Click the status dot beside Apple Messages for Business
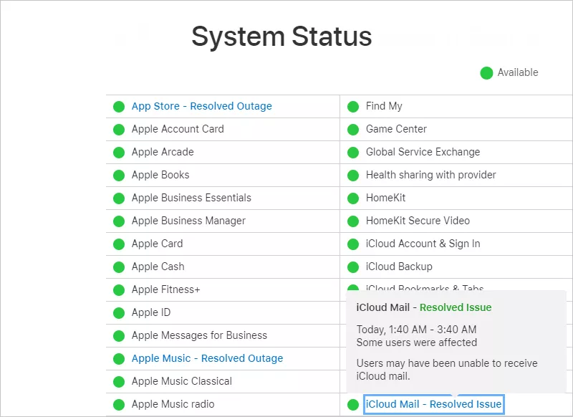 tap(119, 336)
